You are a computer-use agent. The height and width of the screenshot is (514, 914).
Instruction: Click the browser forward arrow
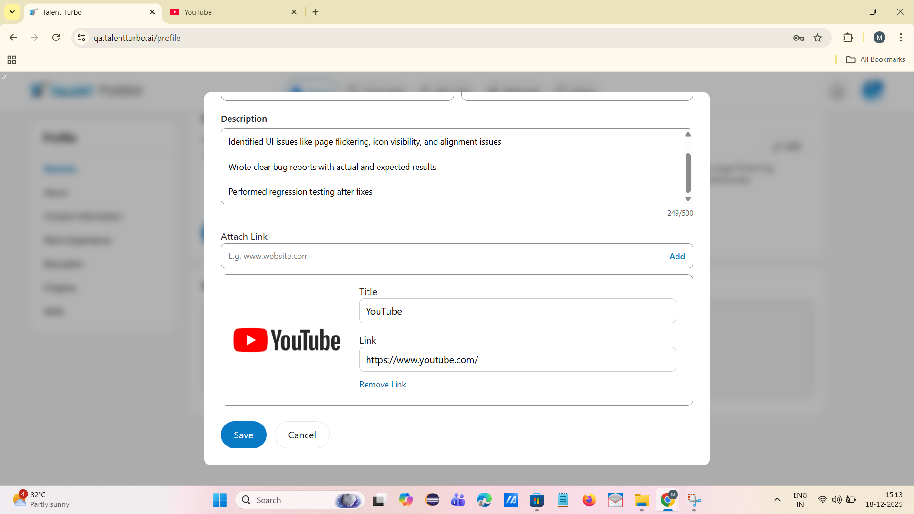click(34, 38)
